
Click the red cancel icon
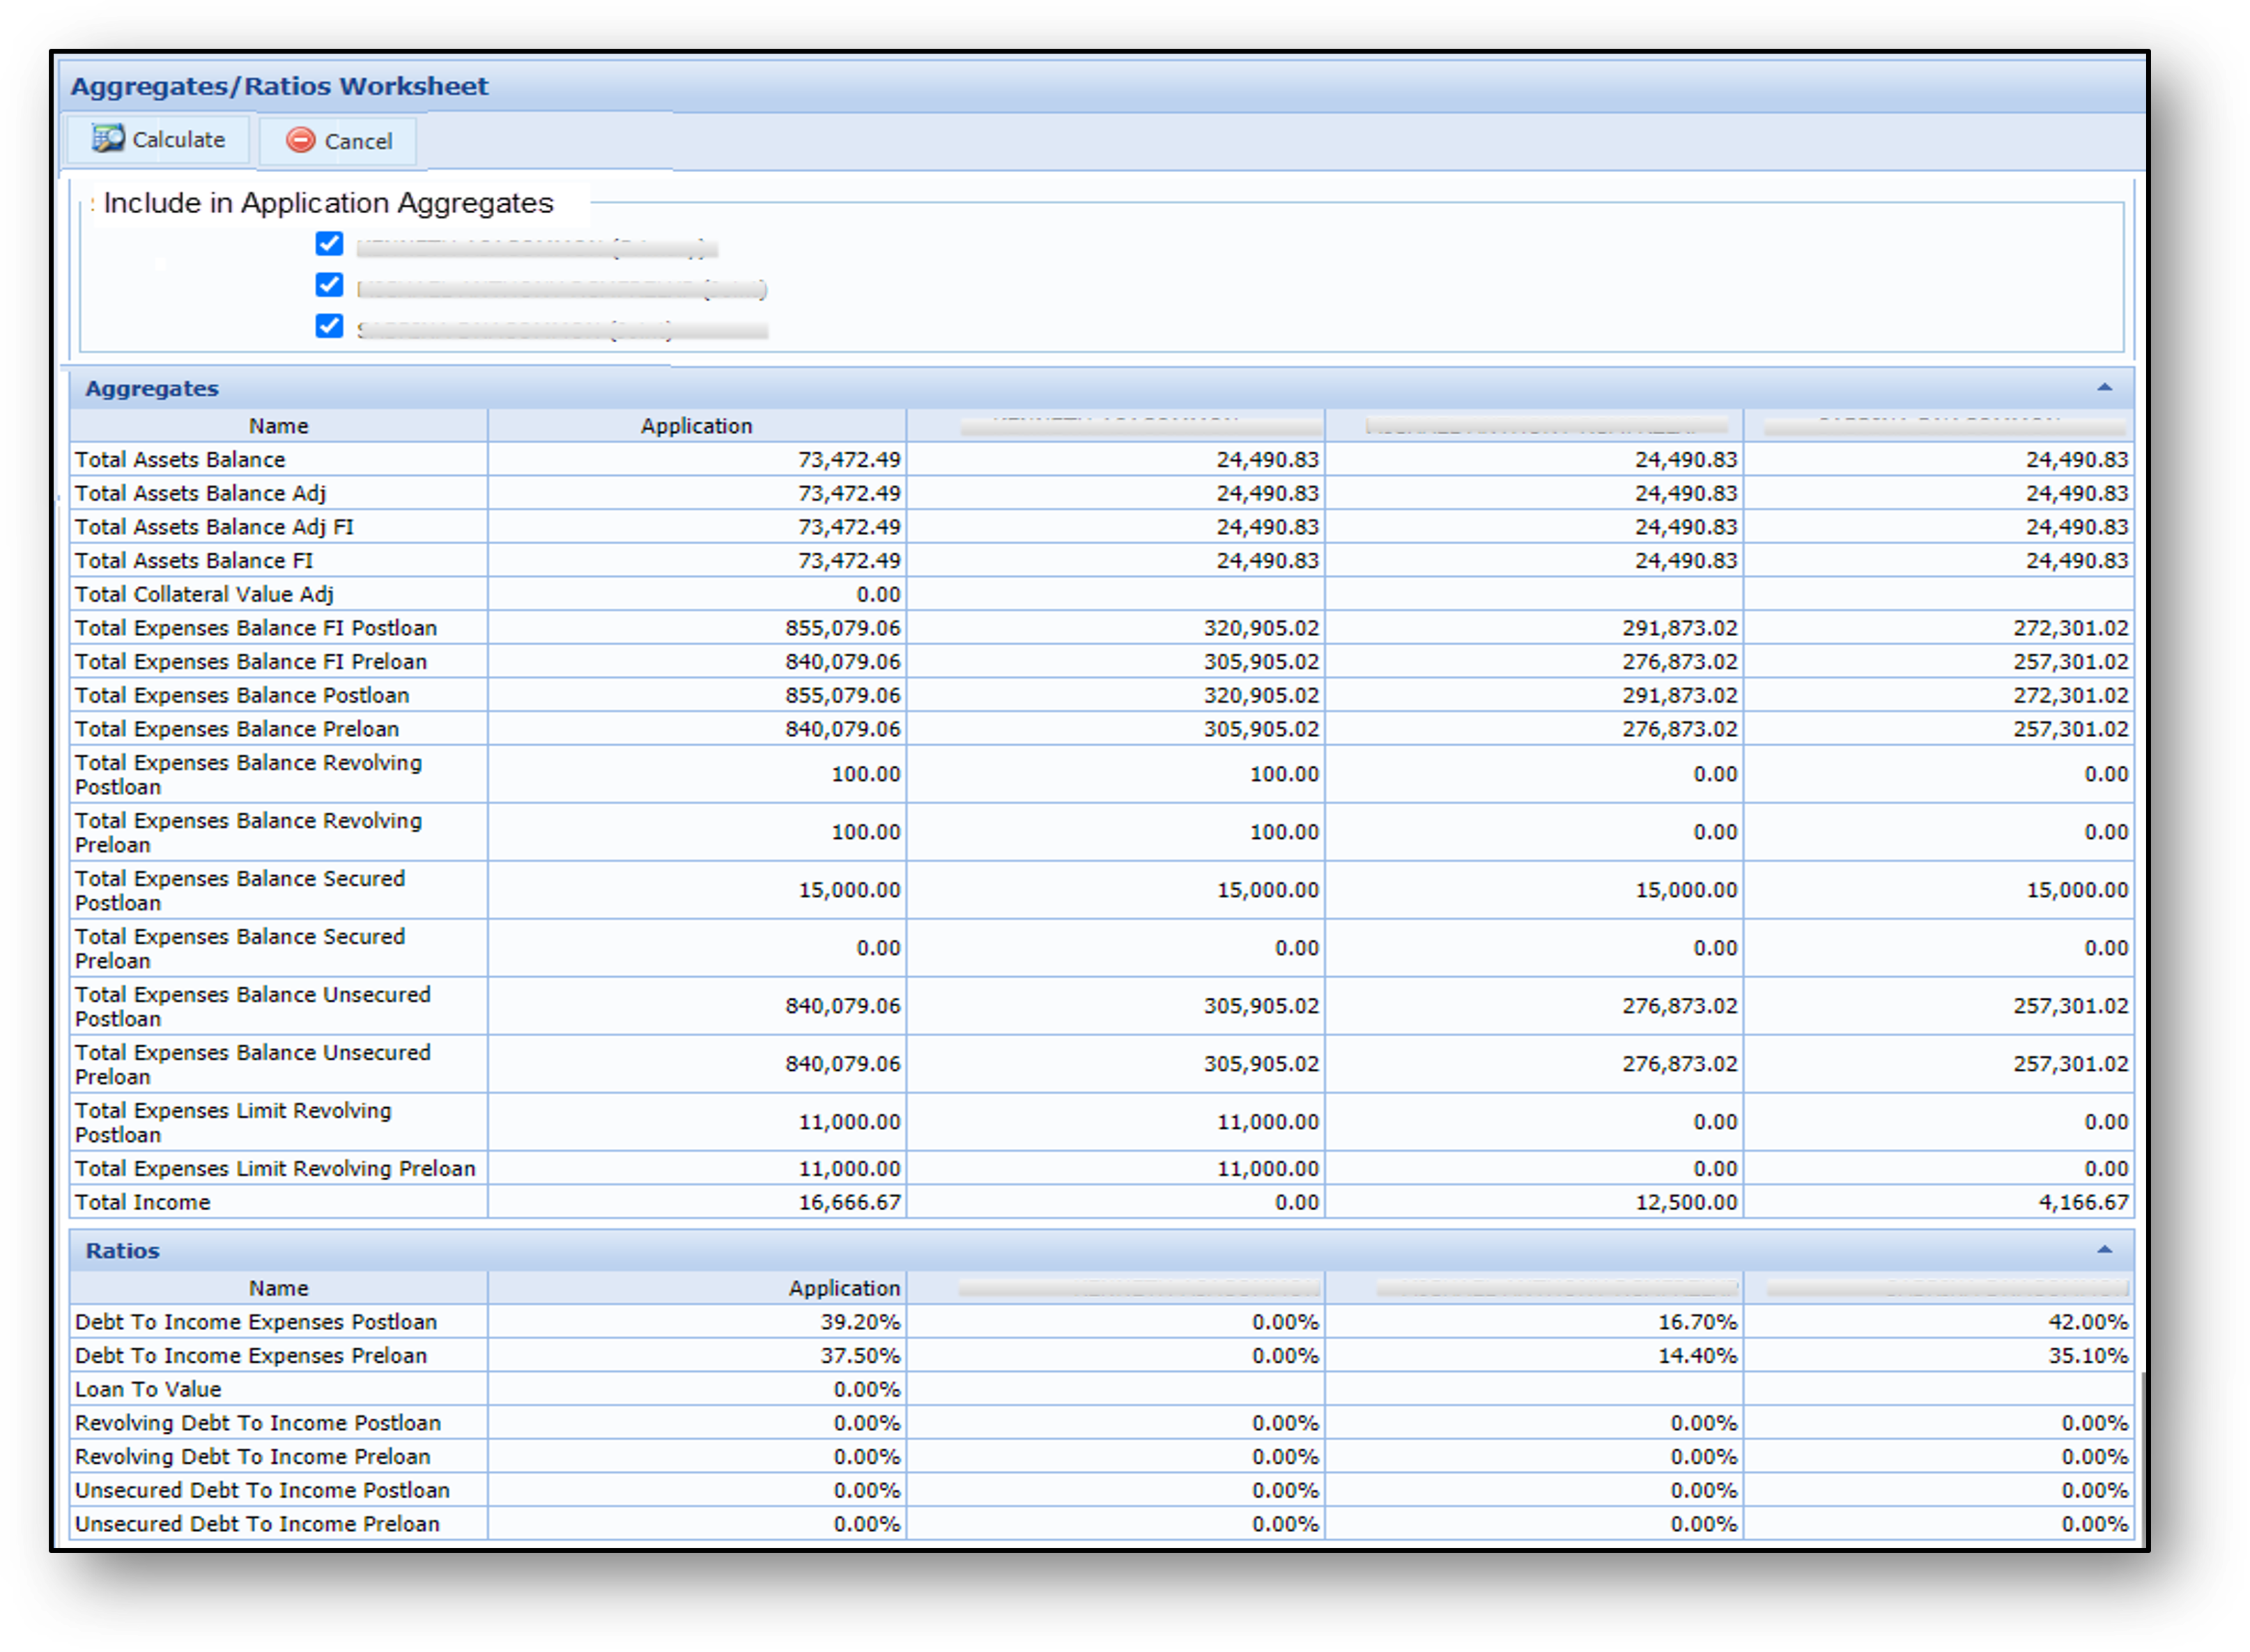[300, 140]
